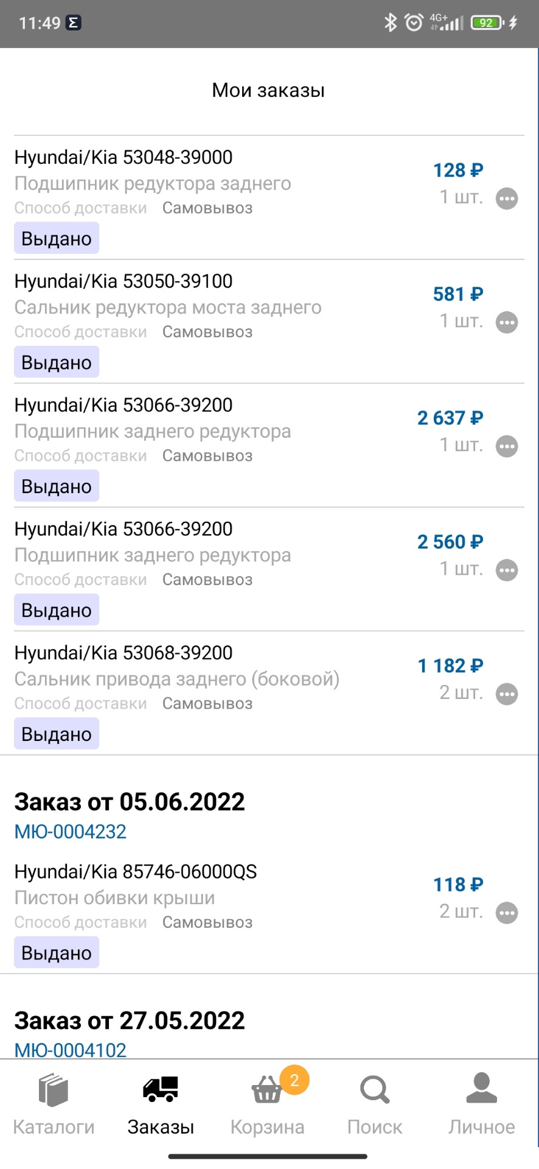Tap the cart badge showing 2
The width and height of the screenshot is (539, 1169).
tap(294, 1080)
